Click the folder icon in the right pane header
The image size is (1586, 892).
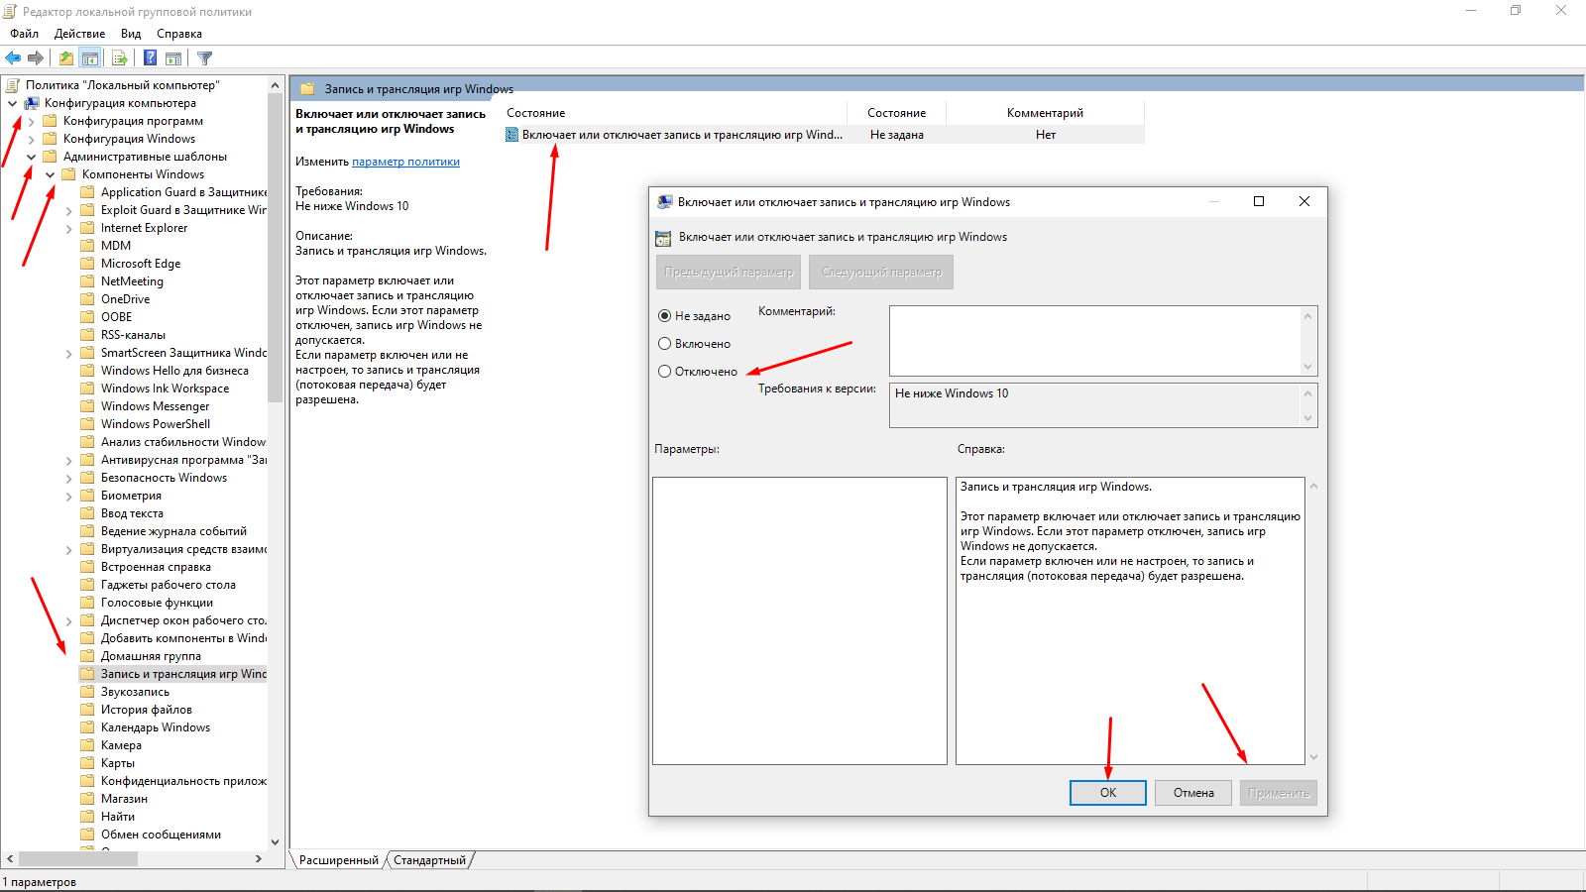pos(307,89)
